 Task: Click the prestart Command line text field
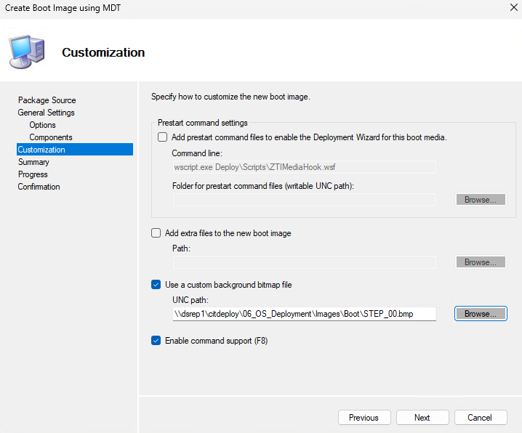304,167
